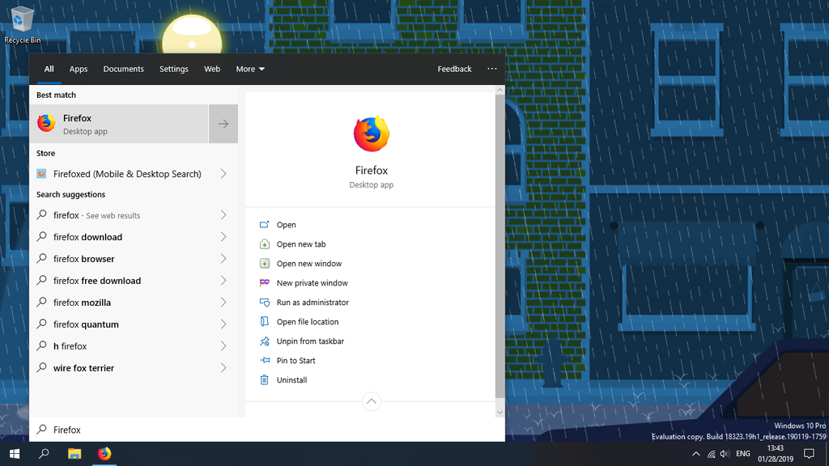Expand 'firefox browser' suggestion chevron
This screenshot has height=466, width=829.
[x=223, y=259]
